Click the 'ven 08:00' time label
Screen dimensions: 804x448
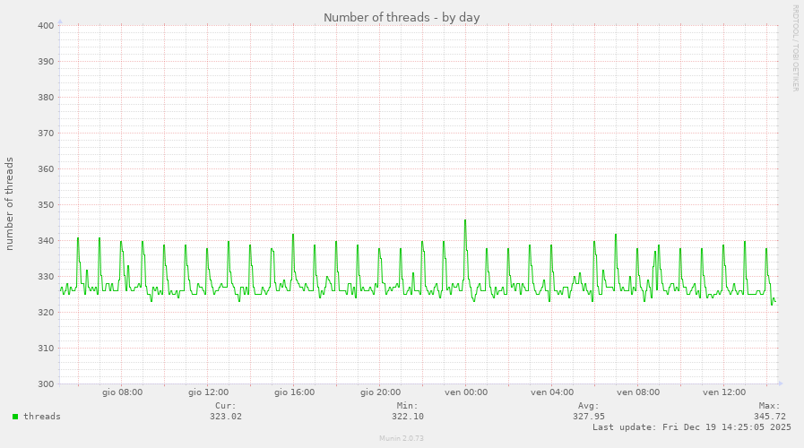638,392
